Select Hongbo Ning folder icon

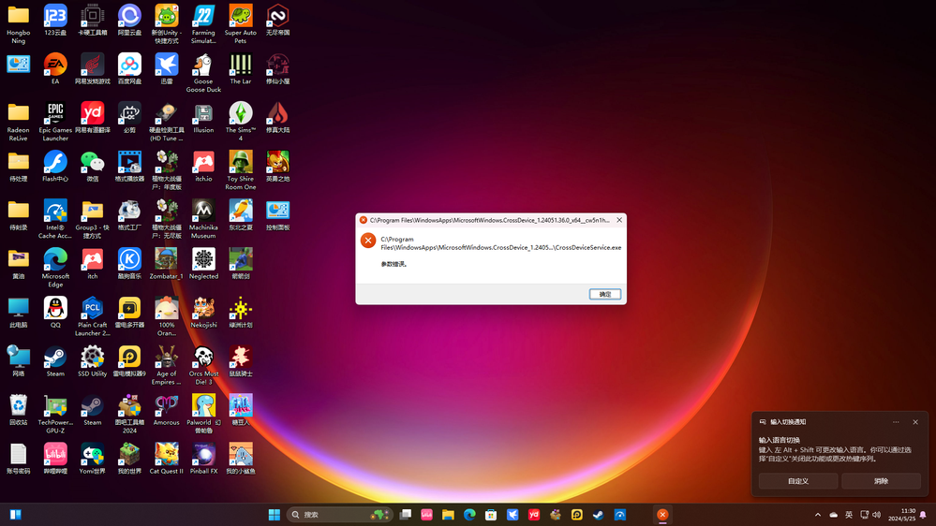[19, 25]
